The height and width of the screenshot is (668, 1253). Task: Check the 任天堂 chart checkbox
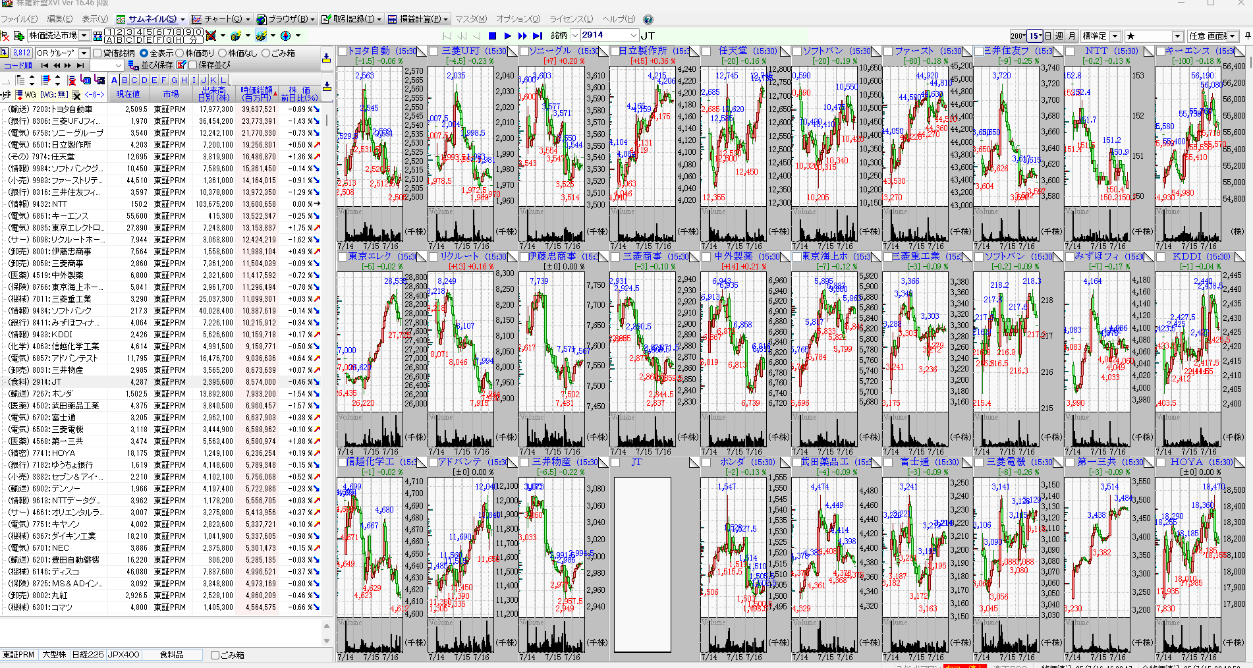pos(706,51)
